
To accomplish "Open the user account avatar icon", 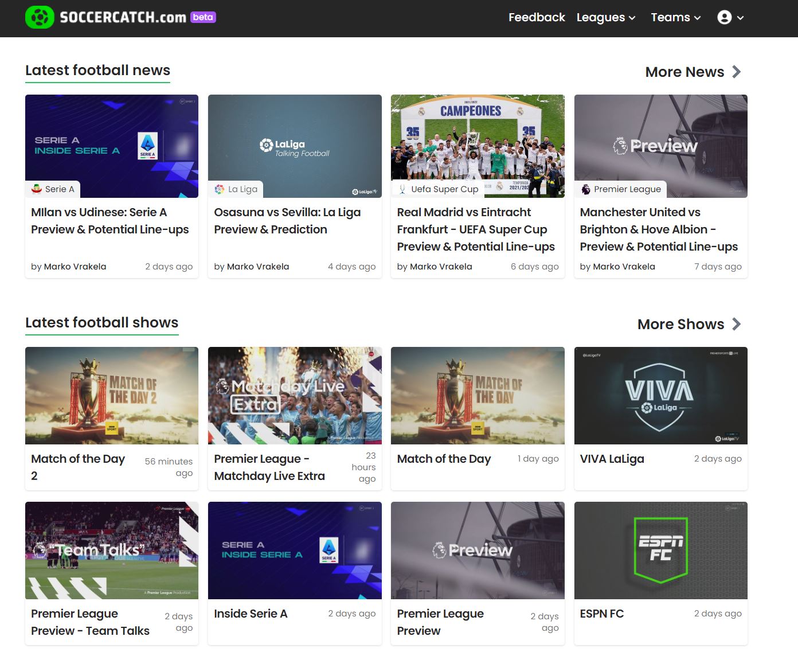I will (725, 17).
